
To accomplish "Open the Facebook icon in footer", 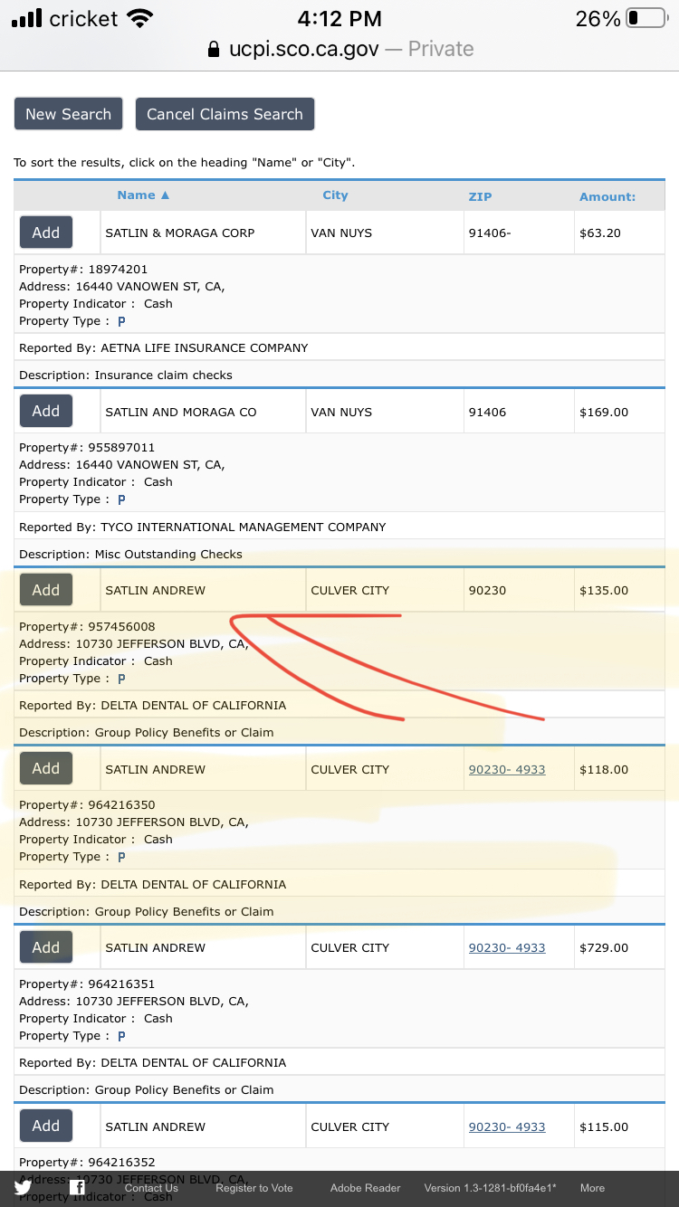I will 79,1188.
